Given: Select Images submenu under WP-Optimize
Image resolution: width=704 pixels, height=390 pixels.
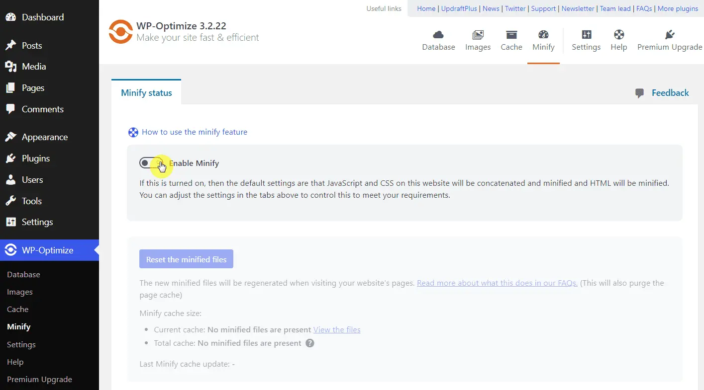Looking at the screenshot, I should click(x=20, y=292).
